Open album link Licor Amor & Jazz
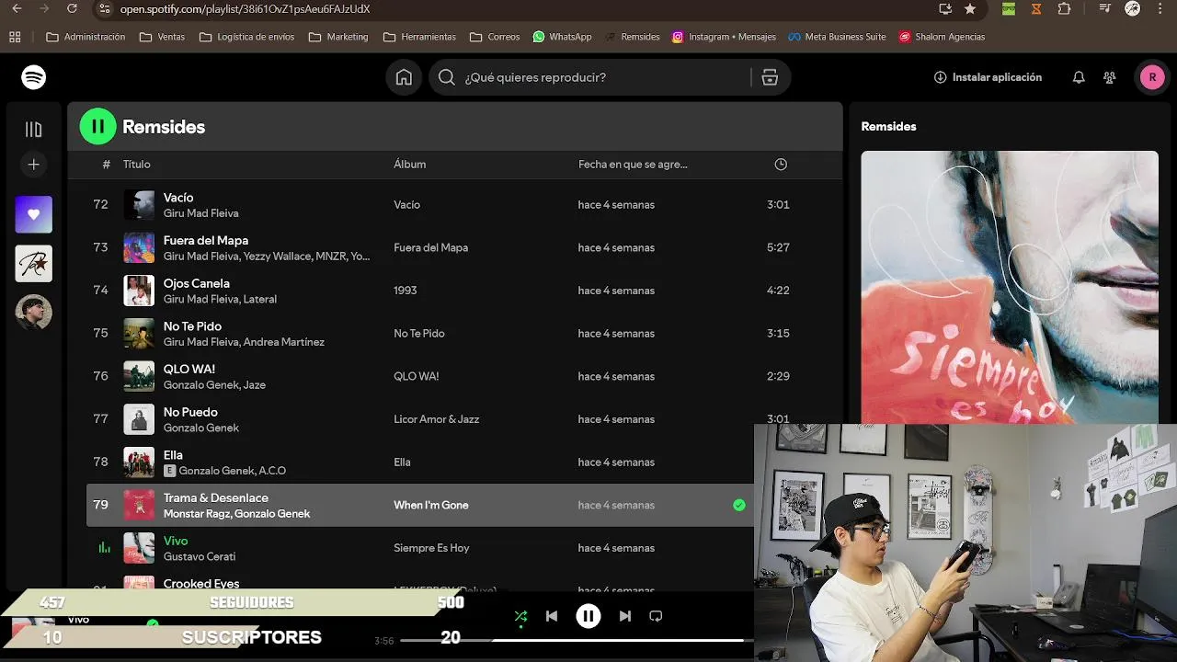The height and width of the screenshot is (662, 1177). click(436, 419)
